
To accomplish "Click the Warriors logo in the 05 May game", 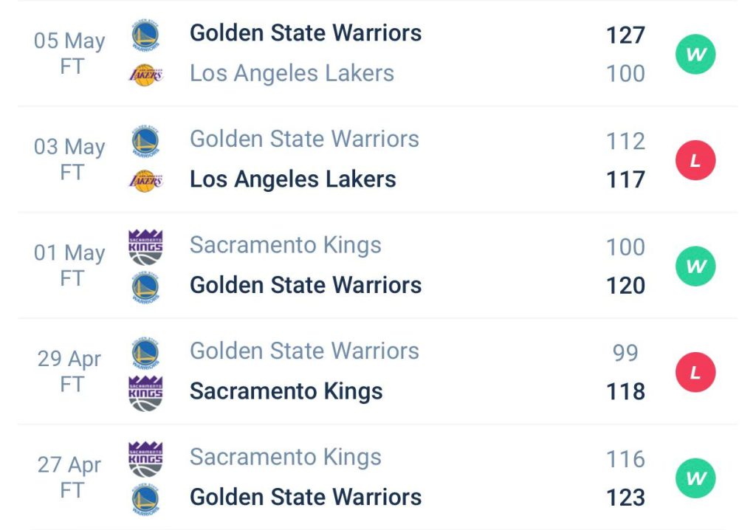I will (x=145, y=35).
